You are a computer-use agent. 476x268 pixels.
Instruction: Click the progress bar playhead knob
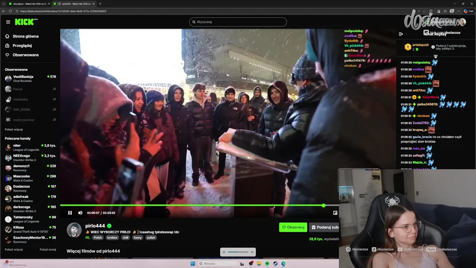(324, 205)
